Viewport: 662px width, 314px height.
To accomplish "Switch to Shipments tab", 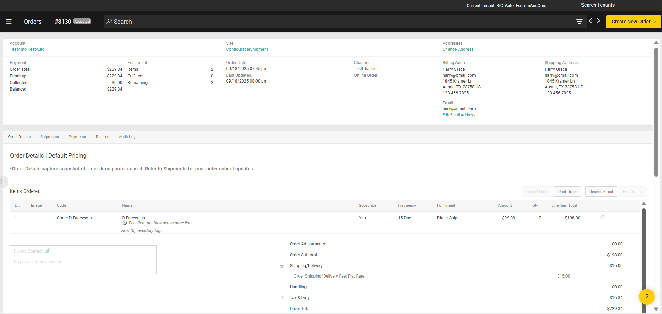I will [50, 137].
